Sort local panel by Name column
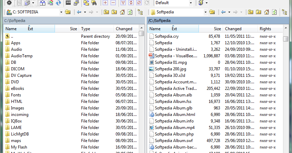This screenshot has height=153, width=292. (29, 28)
